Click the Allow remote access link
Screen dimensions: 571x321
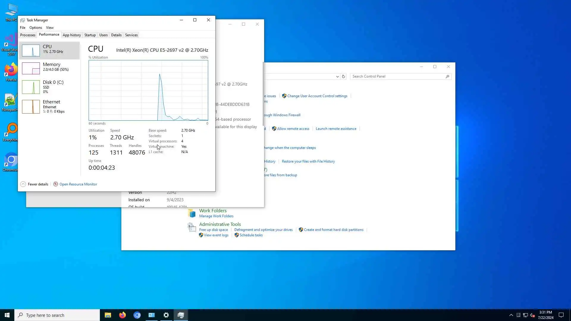pyautogui.click(x=293, y=129)
